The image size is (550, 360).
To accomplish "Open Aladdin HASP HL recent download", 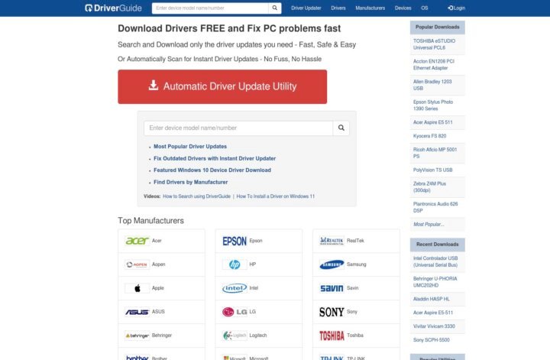I will tap(438, 300).
